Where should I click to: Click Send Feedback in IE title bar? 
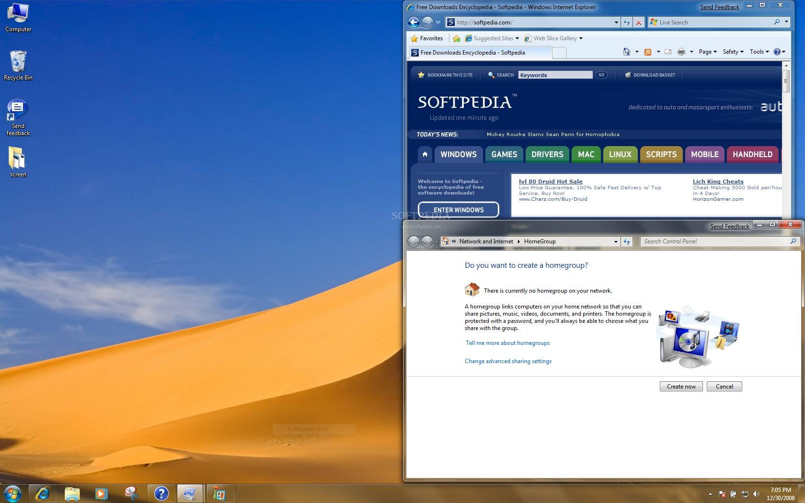(x=720, y=7)
